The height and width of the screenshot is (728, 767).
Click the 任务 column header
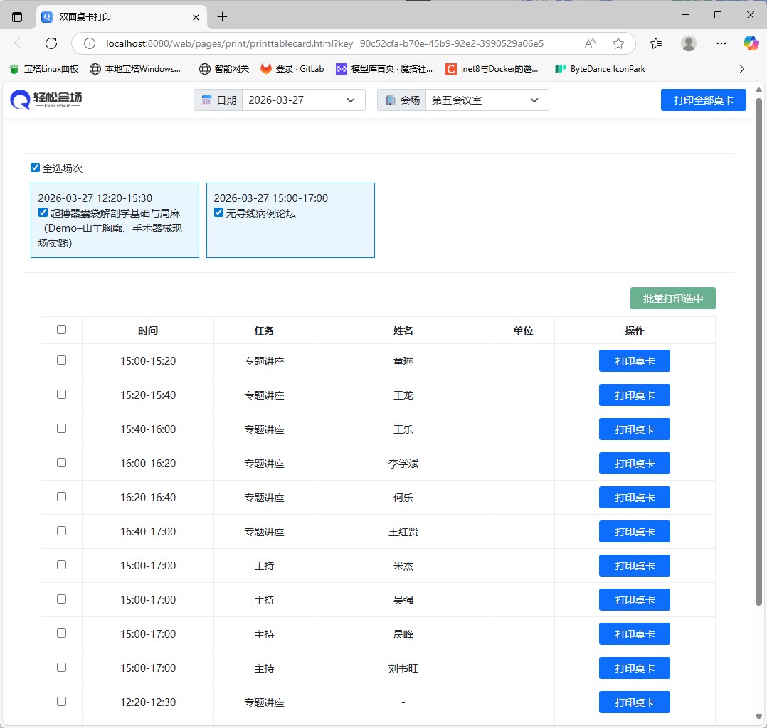point(264,331)
